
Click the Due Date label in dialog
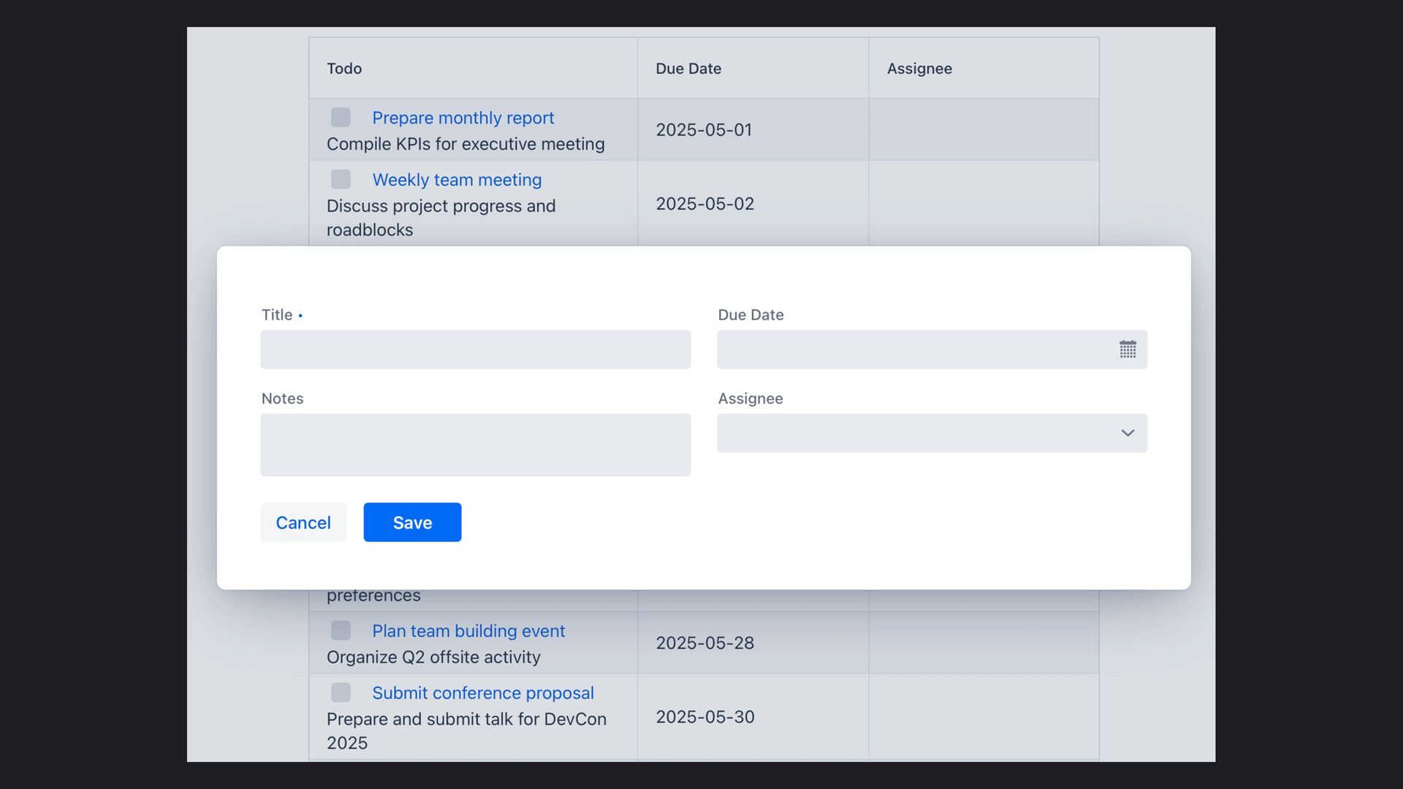750,315
